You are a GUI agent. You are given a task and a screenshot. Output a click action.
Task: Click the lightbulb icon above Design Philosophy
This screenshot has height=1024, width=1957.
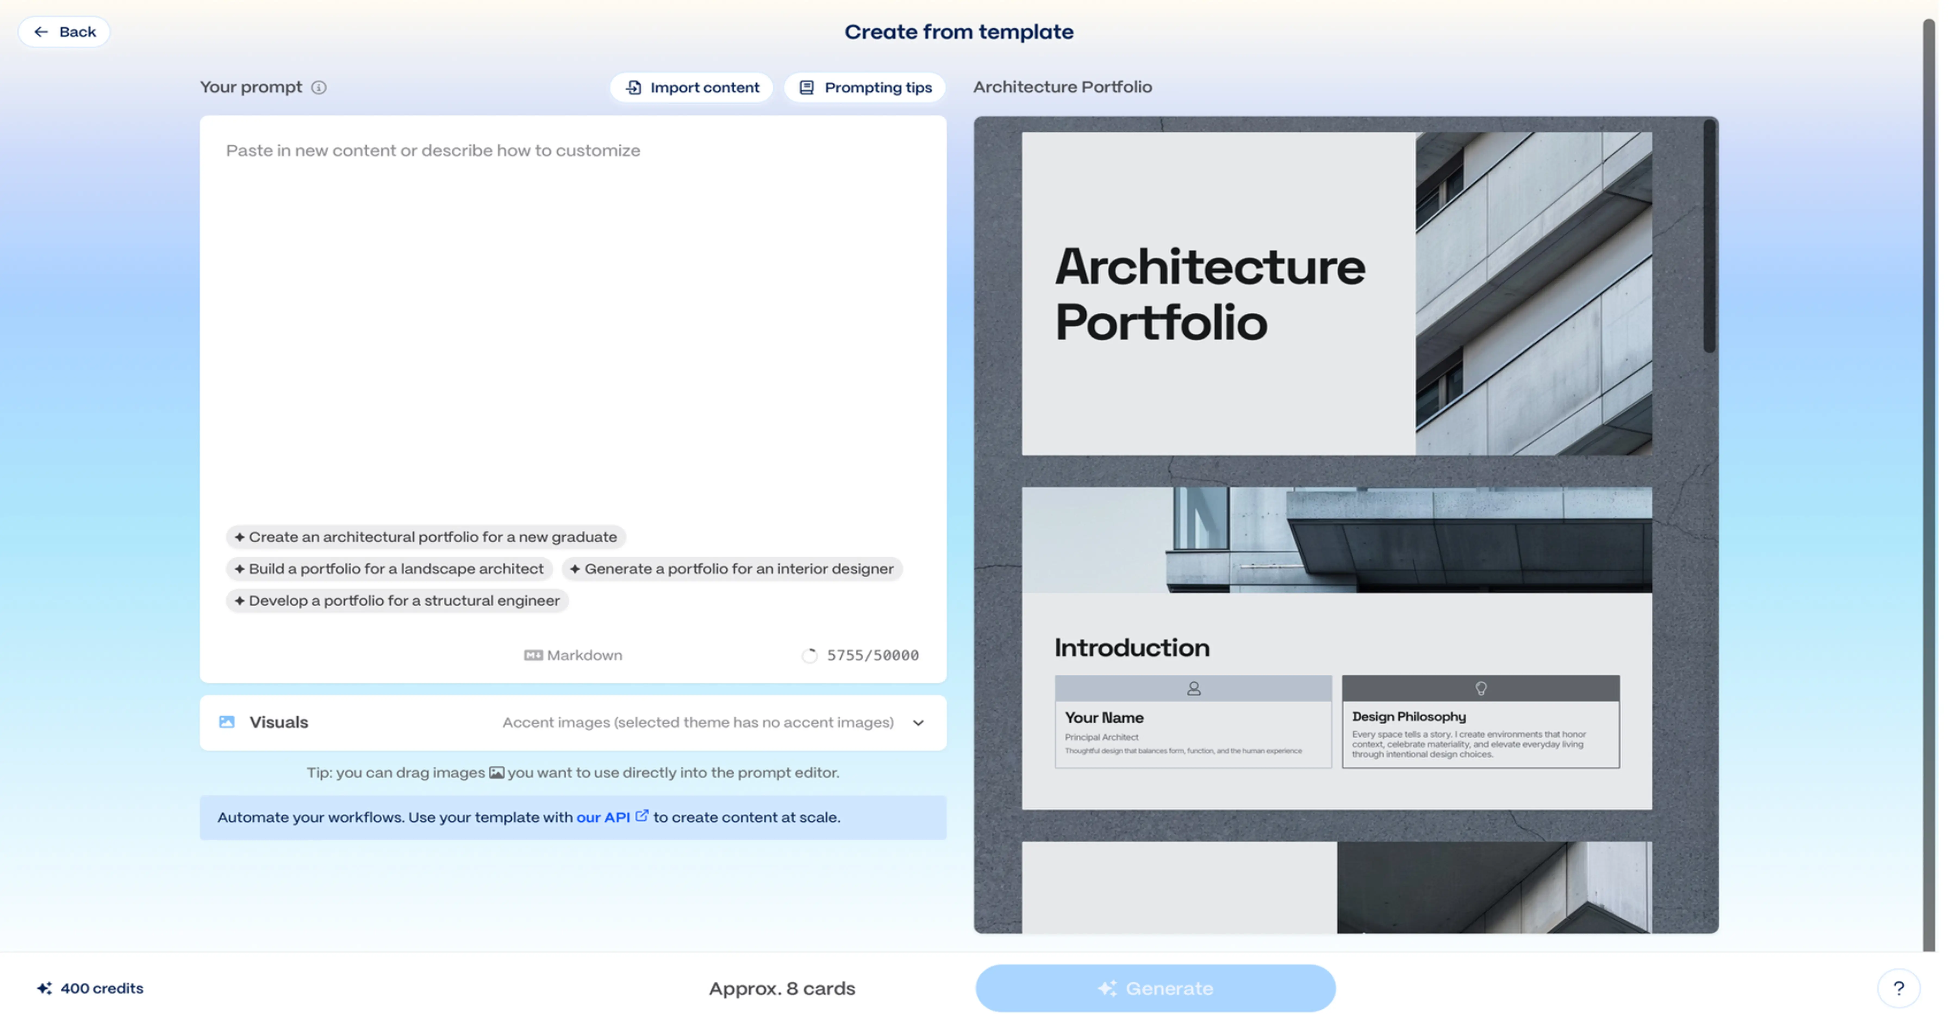pyautogui.click(x=1481, y=688)
